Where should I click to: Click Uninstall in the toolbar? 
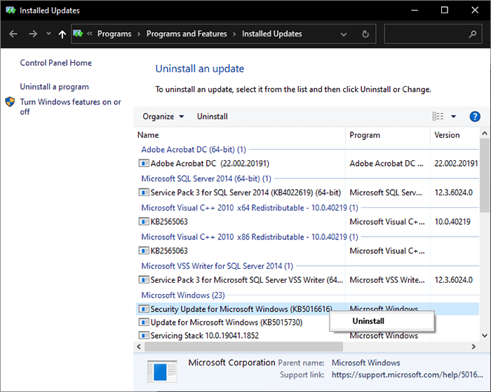[213, 117]
